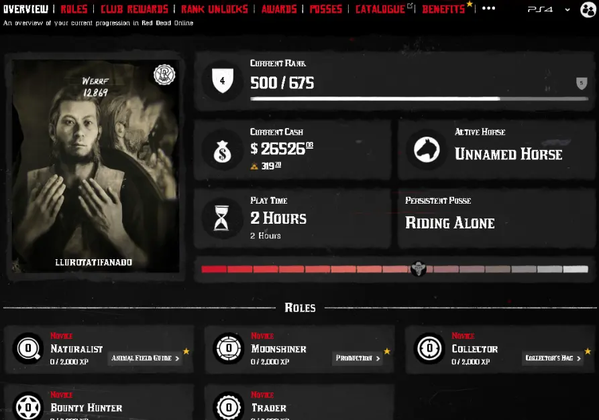Open the Moonshiner Production link
Image resolution: width=599 pixels, height=420 pixels.
point(358,358)
